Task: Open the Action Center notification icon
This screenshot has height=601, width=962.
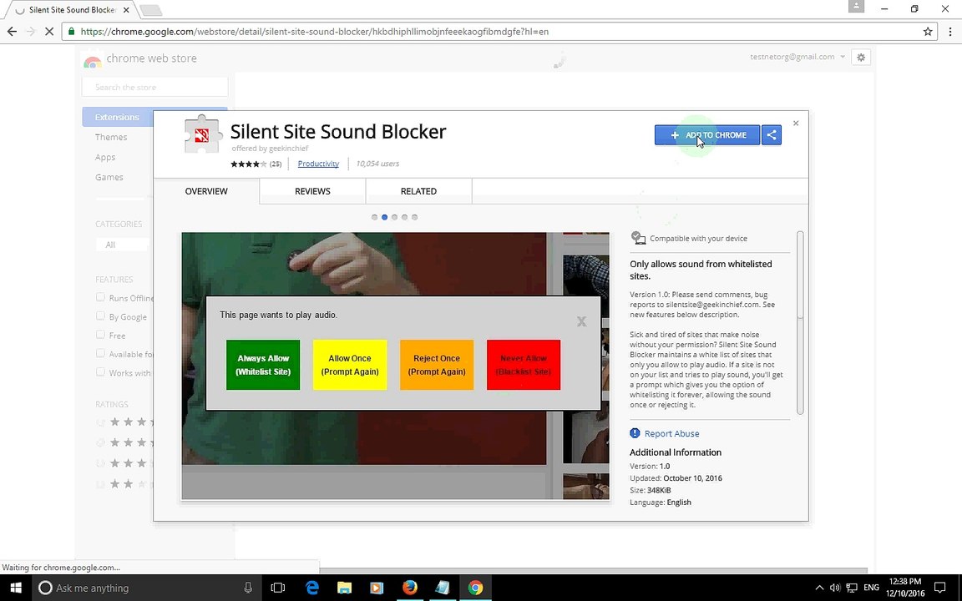Action: point(939,588)
